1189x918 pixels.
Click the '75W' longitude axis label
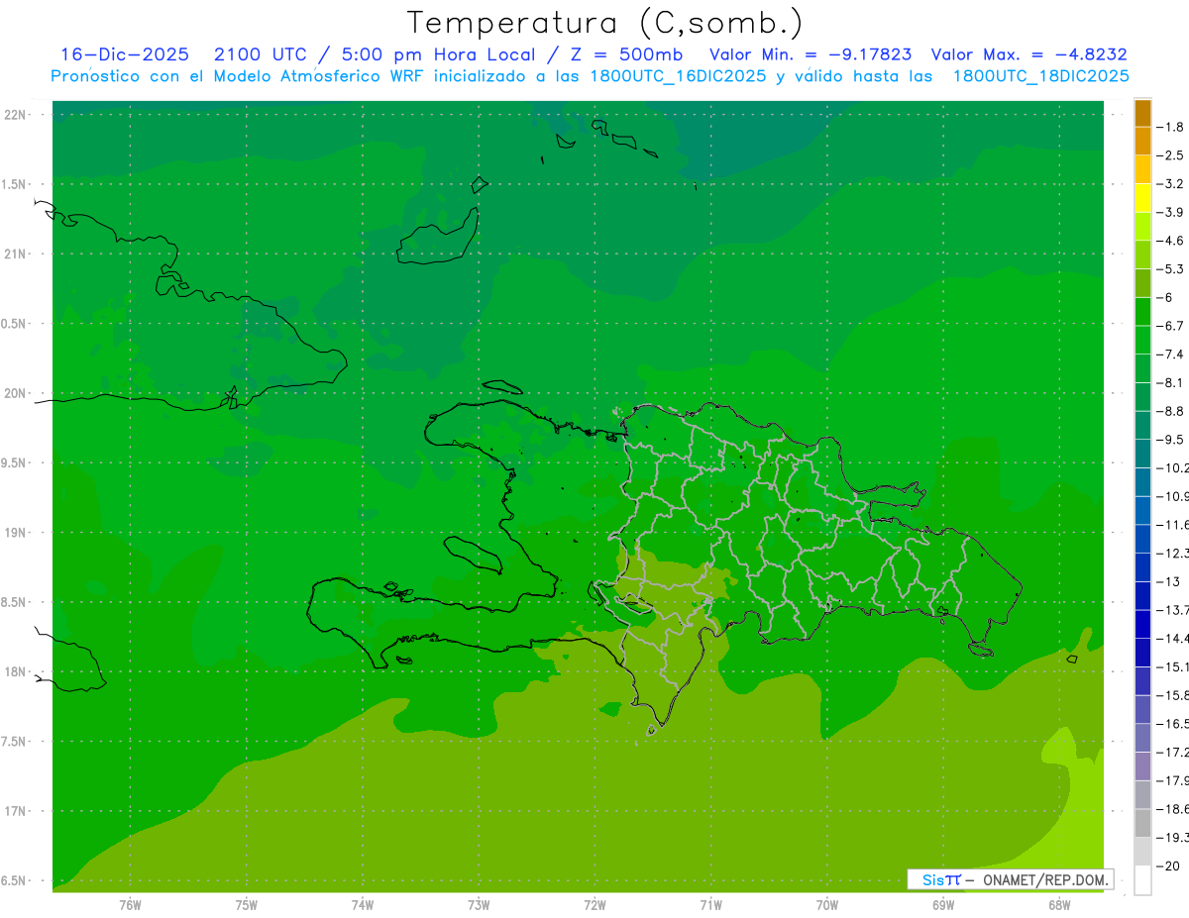[x=247, y=905]
